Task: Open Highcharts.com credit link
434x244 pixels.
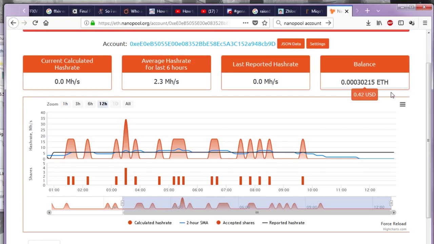Action: pyautogui.click(x=395, y=229)
